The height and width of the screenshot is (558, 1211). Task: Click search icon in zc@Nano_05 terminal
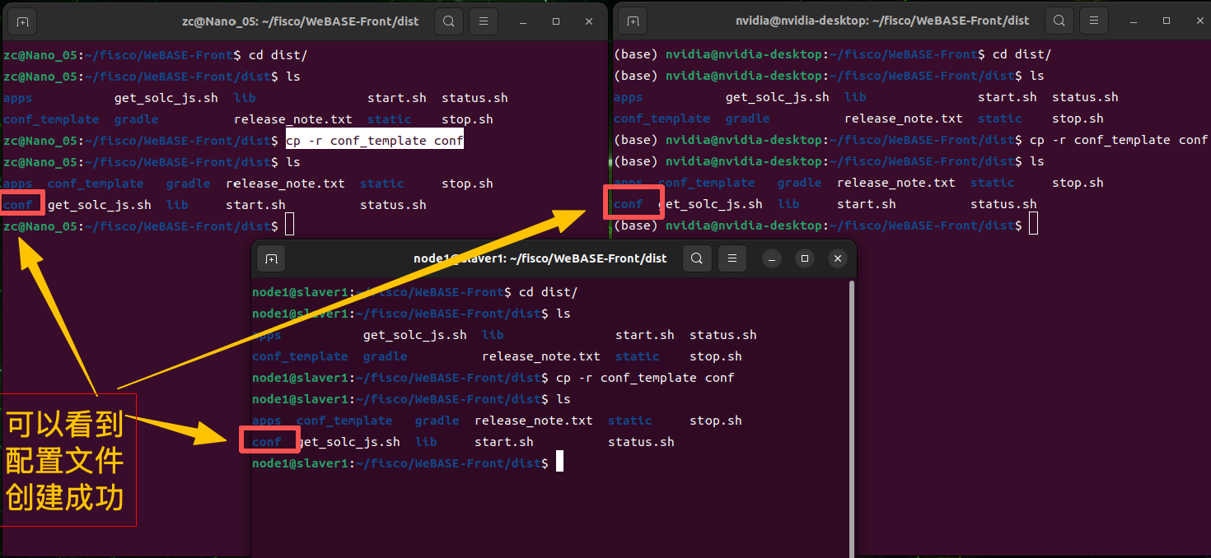(x=449, y=21)
